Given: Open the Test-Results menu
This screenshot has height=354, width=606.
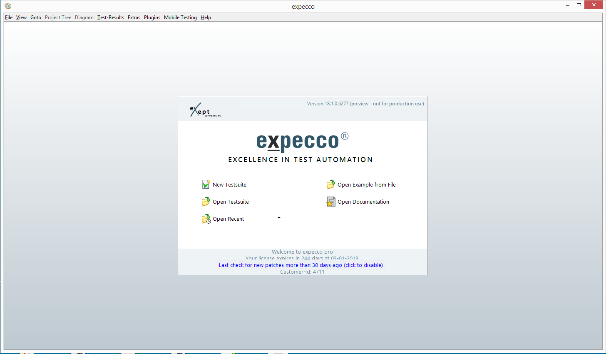Looking at the screenshot, I should (111, 17).
